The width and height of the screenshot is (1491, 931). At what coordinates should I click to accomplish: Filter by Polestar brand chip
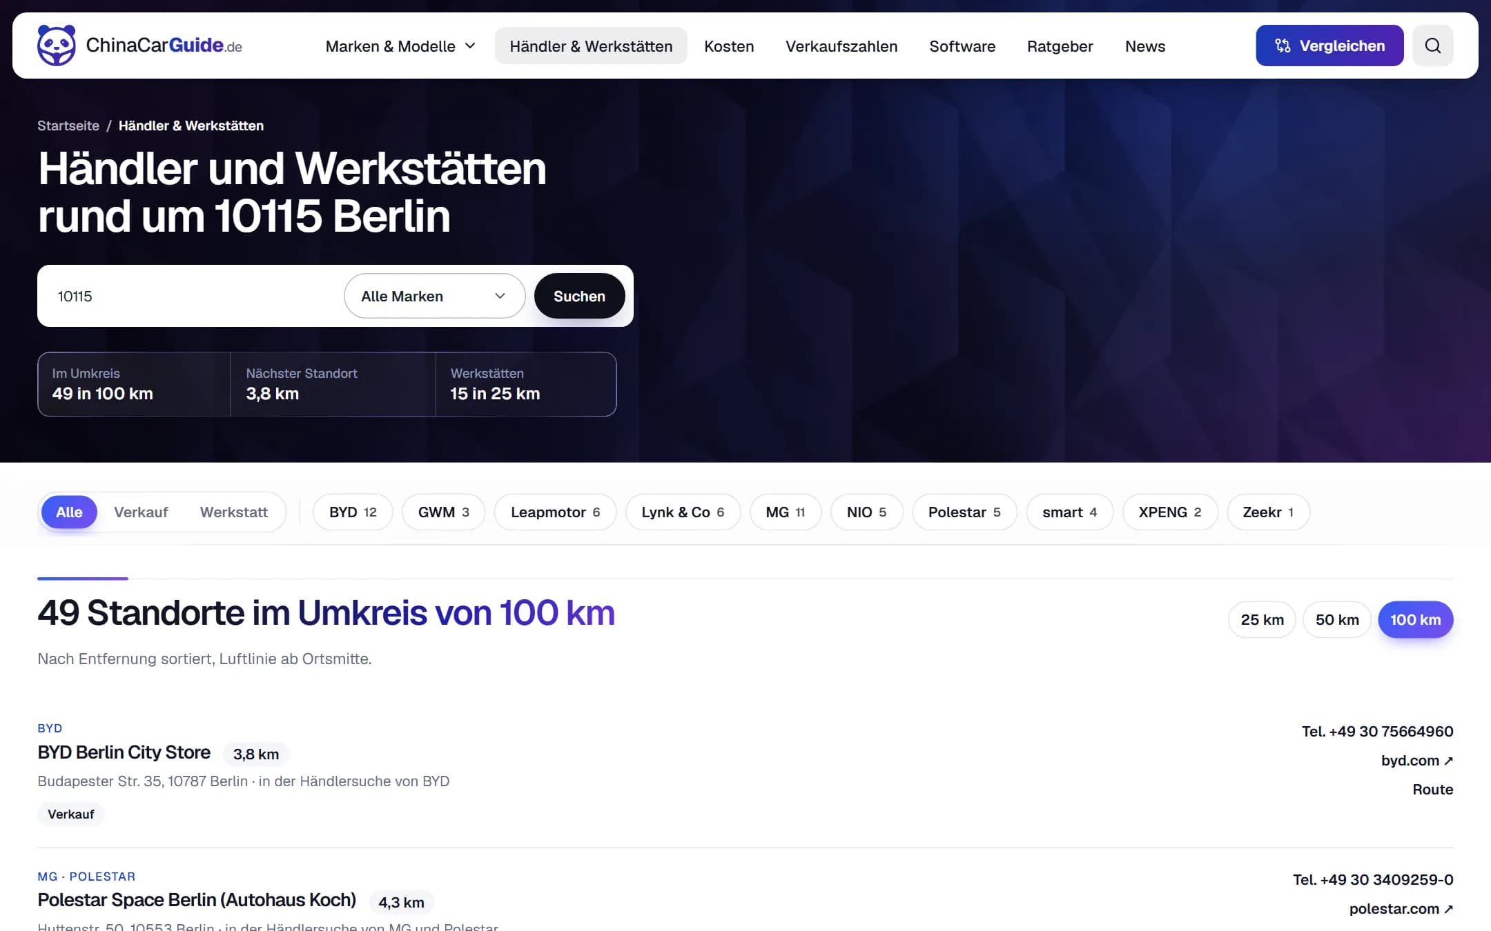pos(964,512)
